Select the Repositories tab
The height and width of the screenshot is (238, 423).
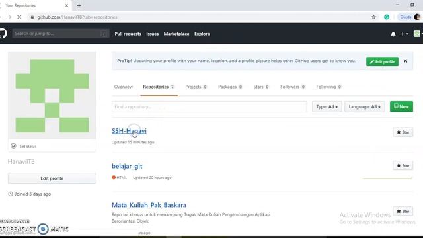click(x=159, y=87)
